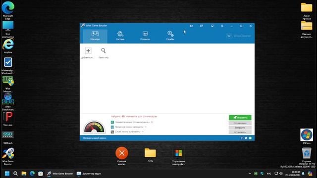The image size is (317, 178).
Task: Open taskbar Search
Action: click(x=15, y=174)
